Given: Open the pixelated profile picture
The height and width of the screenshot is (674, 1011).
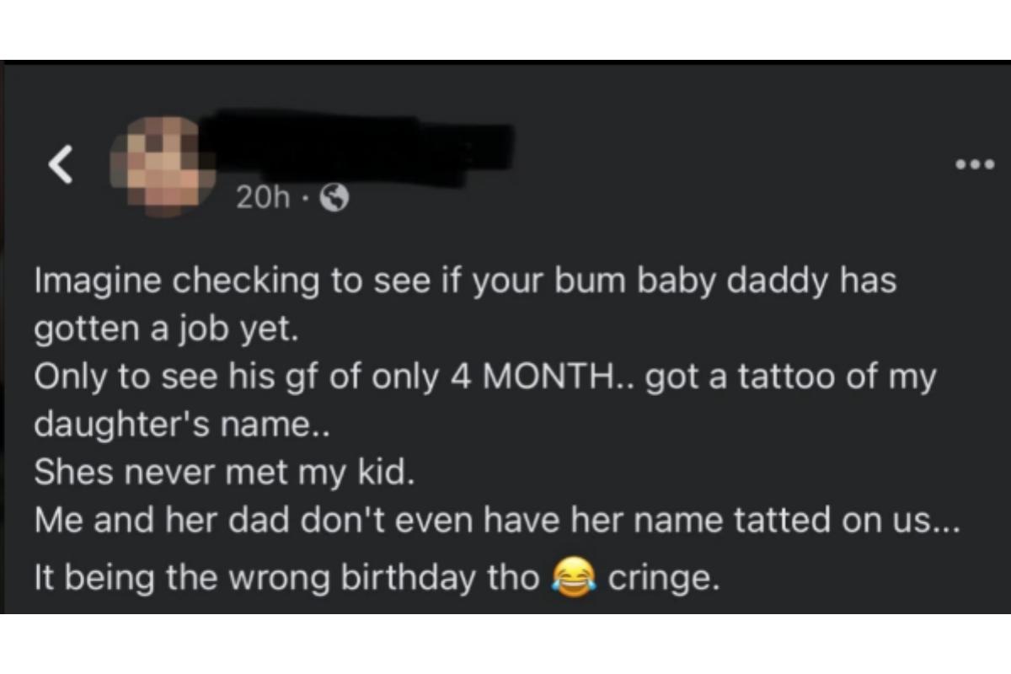Looking at the screenshot, I should pos(157,166).
